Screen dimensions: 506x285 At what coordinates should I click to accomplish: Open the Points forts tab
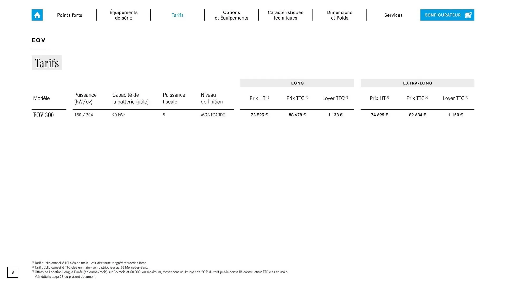point(70,15)
